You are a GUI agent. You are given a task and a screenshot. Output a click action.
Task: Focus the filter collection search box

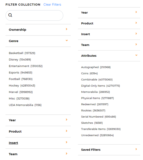tap(34, 16)
